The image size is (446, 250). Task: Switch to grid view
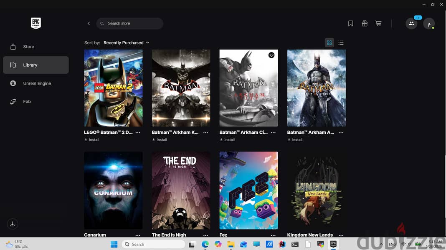coord(329,43)
